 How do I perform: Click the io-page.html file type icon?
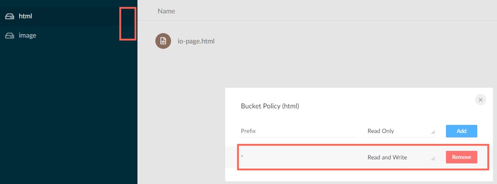point(163,41)
